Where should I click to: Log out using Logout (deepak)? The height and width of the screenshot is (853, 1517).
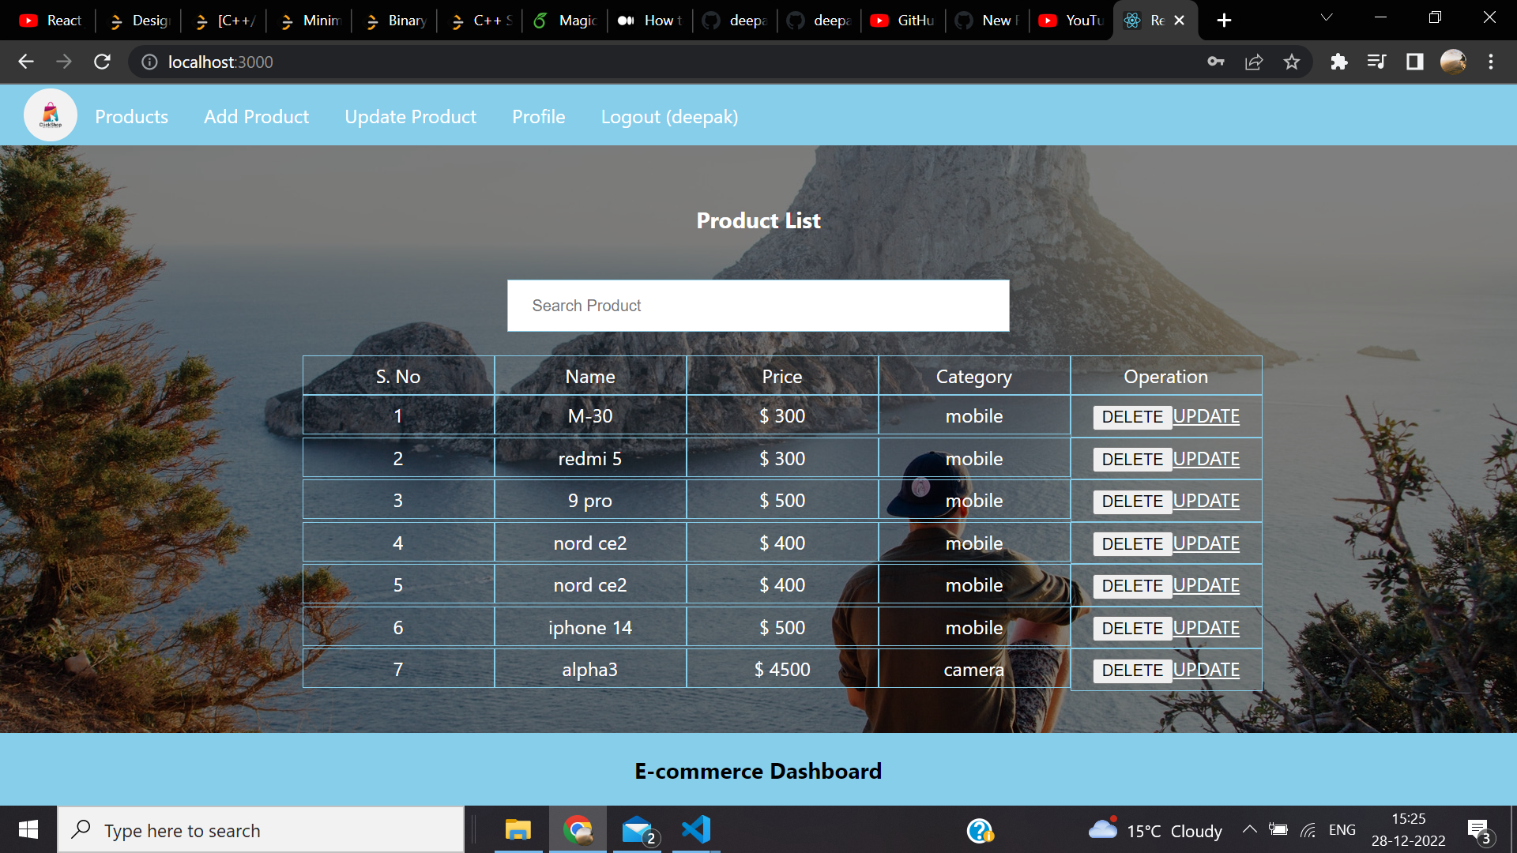click(669, 117)
